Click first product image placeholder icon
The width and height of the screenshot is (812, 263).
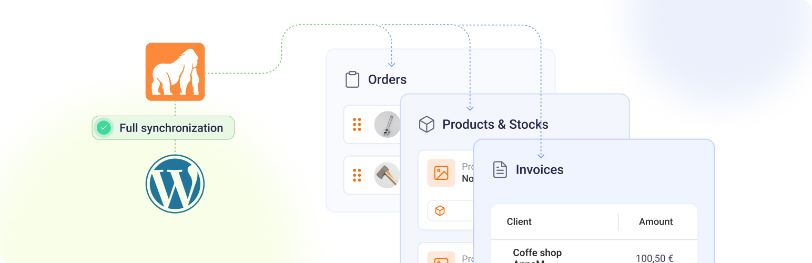[441, 173]
